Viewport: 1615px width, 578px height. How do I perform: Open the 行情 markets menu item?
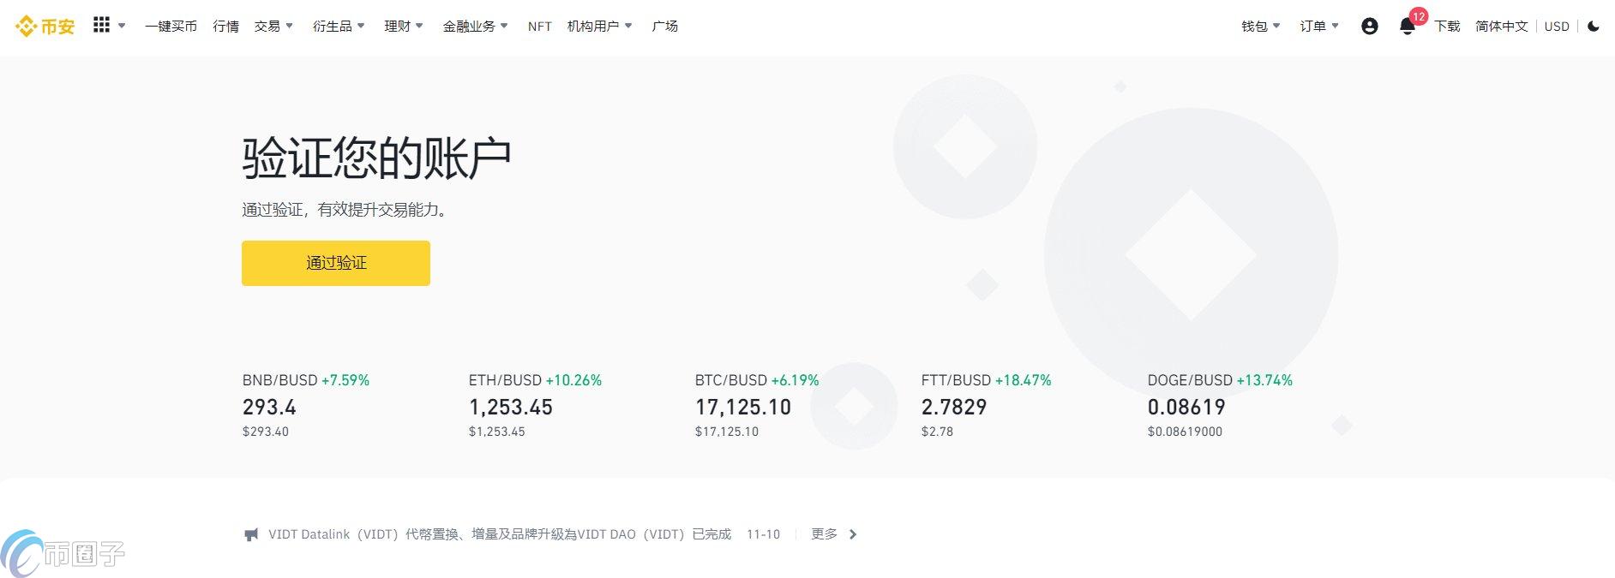click(226, 27)
